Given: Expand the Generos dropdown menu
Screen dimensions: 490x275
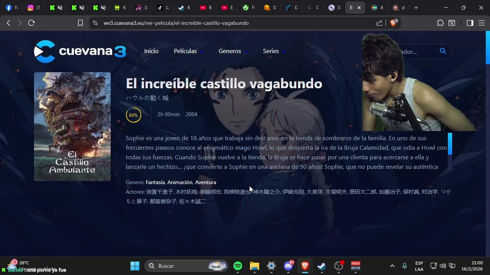Looking at the screenshot, I should (x=233, y=51).
